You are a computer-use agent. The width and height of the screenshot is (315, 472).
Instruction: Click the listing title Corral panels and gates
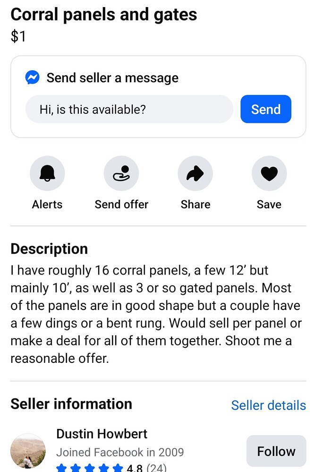tap(104, 15)
